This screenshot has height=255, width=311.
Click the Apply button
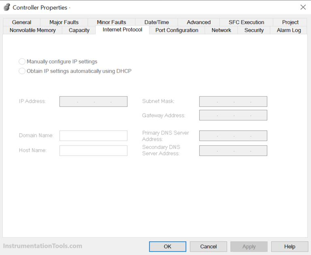(249, 246)
